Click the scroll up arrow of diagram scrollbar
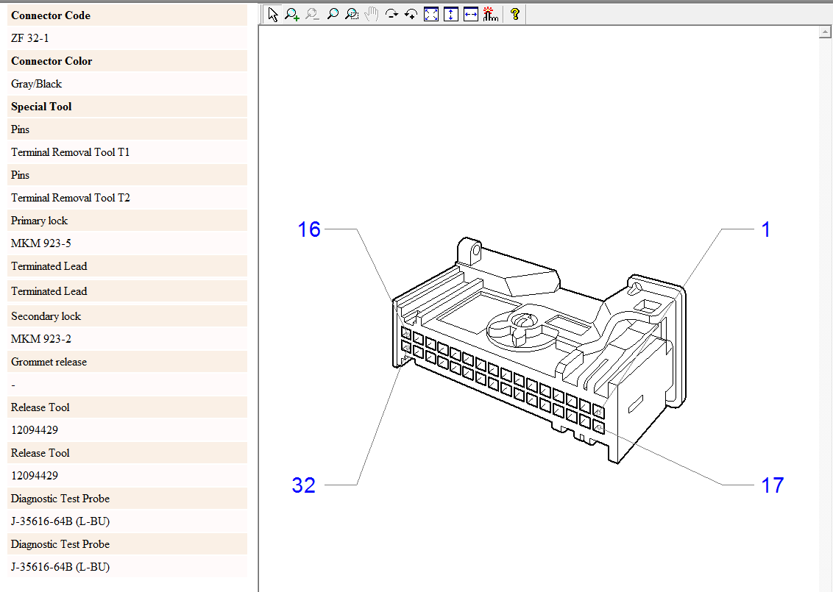Screen dimensions: 833x592 point(826,32)
